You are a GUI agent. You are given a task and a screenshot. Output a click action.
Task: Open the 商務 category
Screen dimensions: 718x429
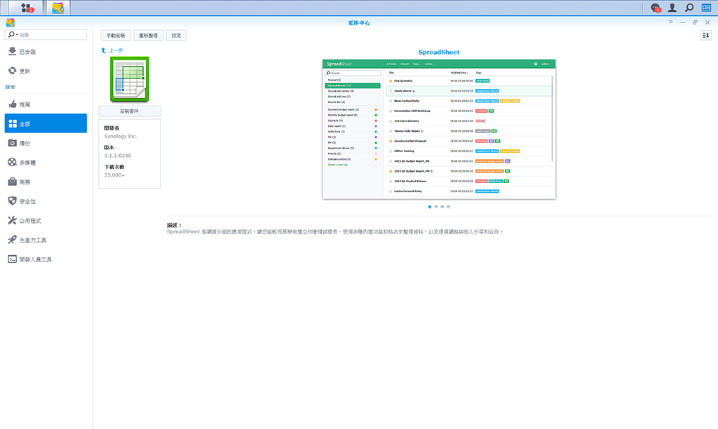tap(46, 182)
